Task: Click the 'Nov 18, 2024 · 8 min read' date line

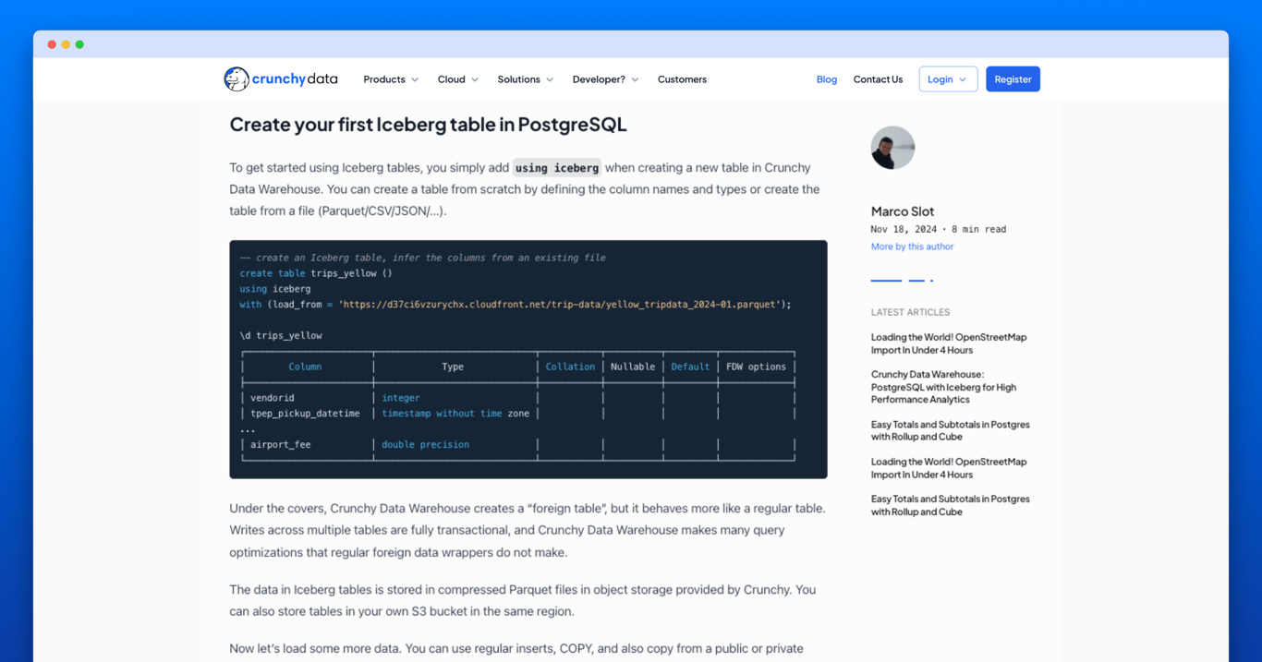Action: click(x=939, y=229)
